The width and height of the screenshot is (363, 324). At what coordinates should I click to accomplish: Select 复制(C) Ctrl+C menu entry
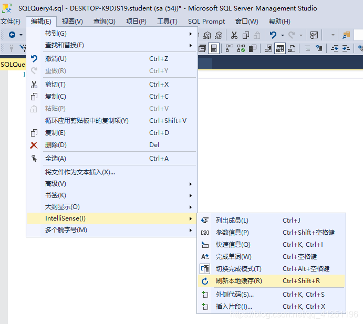tap(112, 97)
